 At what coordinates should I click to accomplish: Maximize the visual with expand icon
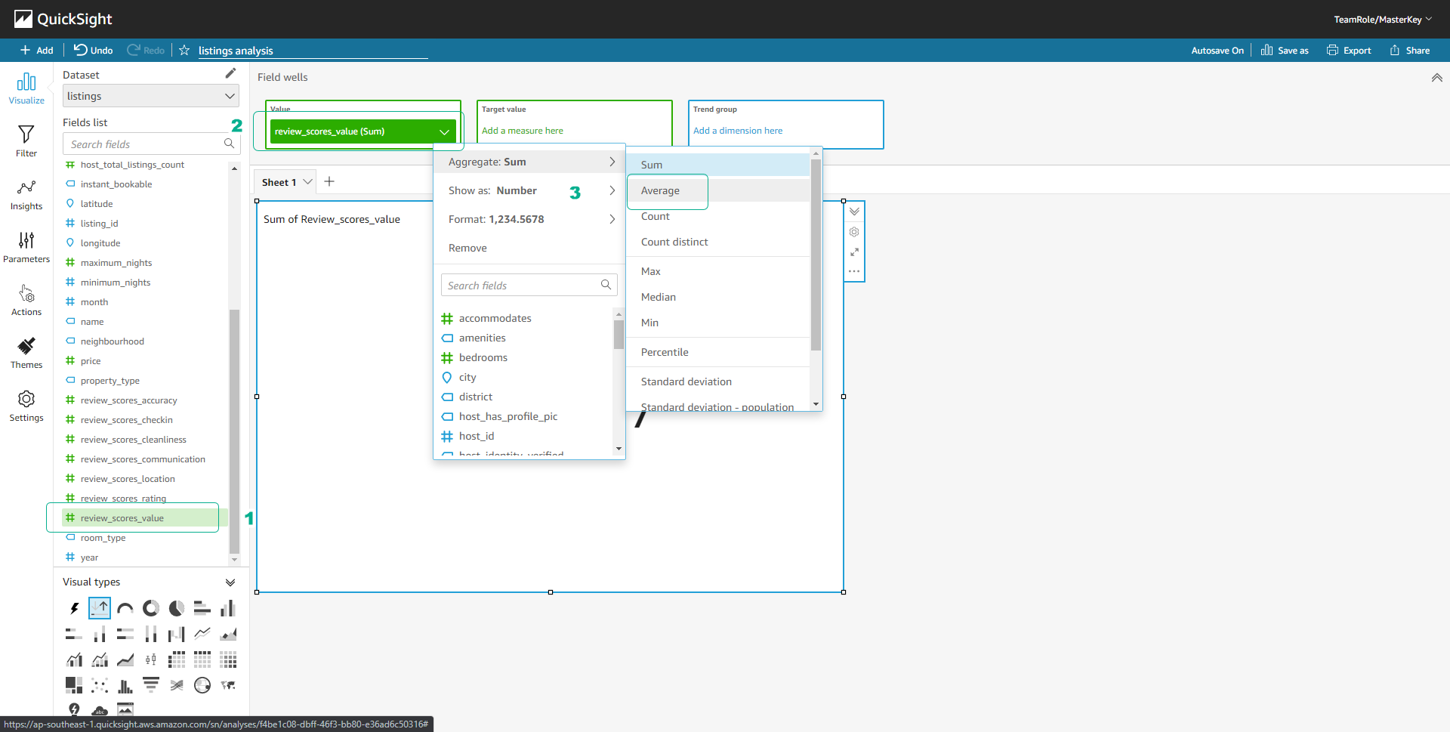(x=854, y=252)
